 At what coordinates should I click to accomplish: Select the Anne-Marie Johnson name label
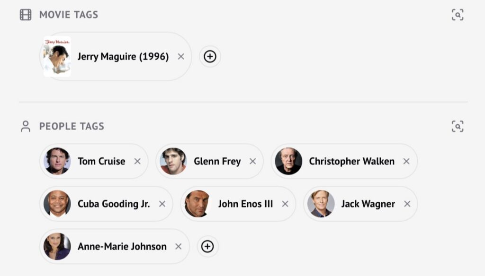[122, 246]
